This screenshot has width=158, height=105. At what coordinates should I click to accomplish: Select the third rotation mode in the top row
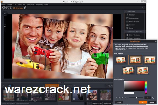point(150,60)
